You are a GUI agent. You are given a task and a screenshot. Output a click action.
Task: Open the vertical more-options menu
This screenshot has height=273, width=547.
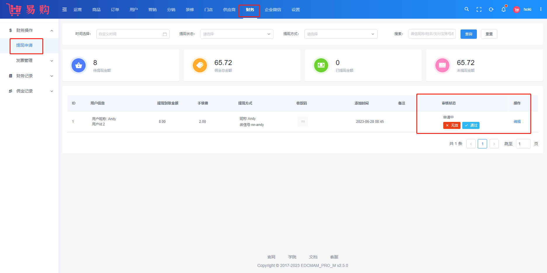pos(541,9)
